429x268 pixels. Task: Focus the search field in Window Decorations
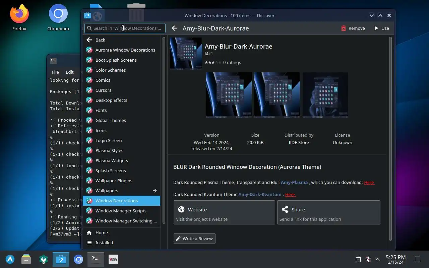click(125, 28)
